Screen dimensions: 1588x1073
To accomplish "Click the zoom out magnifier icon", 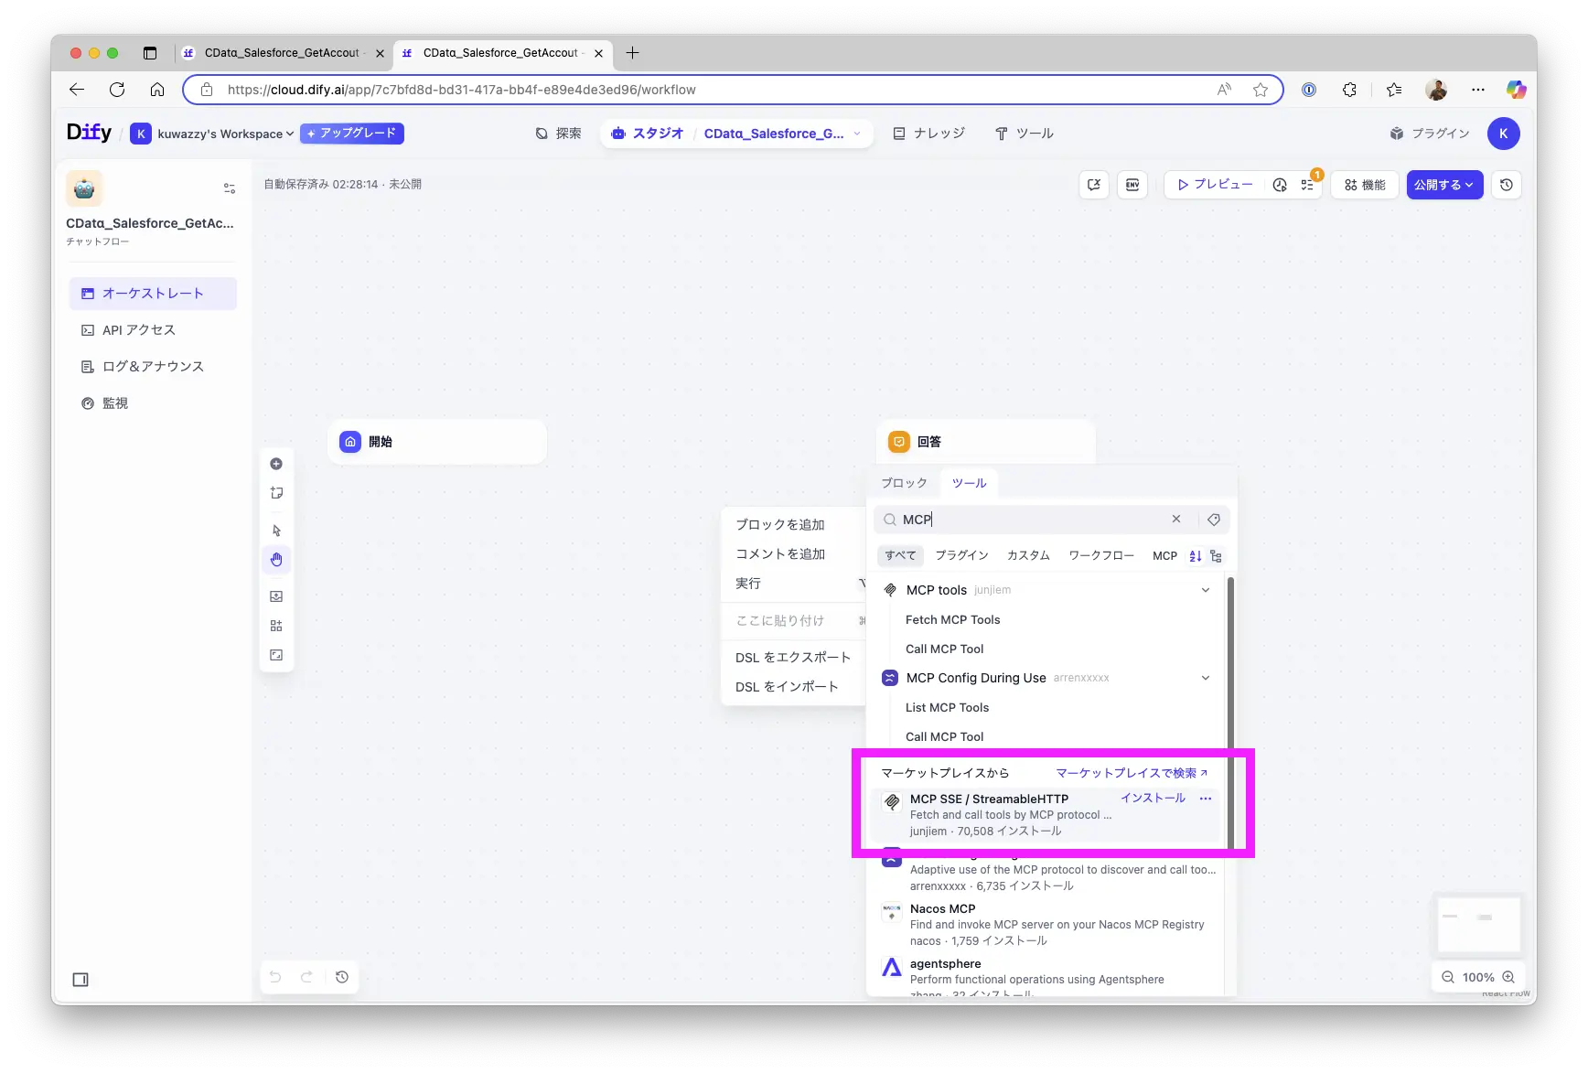I will tap(1448, 977).
